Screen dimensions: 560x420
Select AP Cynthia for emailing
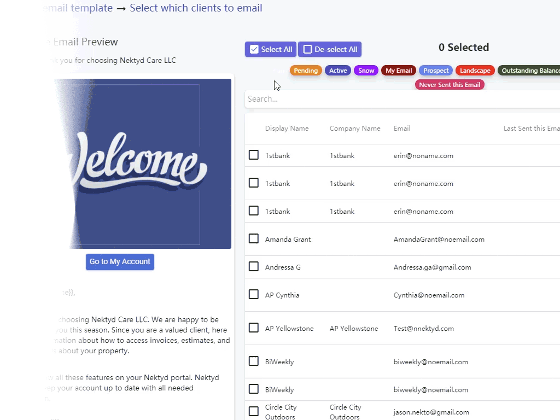[x=254, y=294]
